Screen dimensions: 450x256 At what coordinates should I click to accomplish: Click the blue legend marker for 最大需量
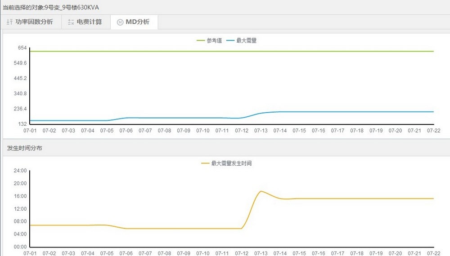[x=230, y=40]
